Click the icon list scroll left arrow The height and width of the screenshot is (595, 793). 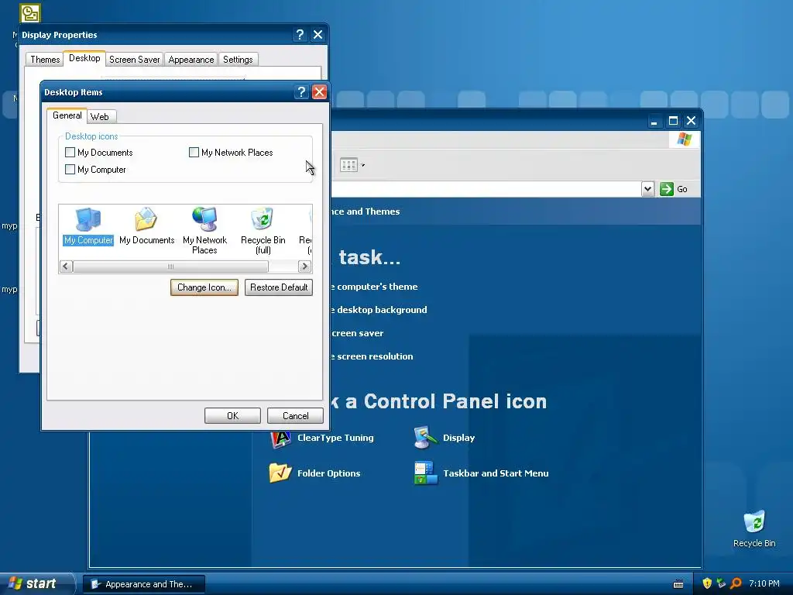(66, 267)
